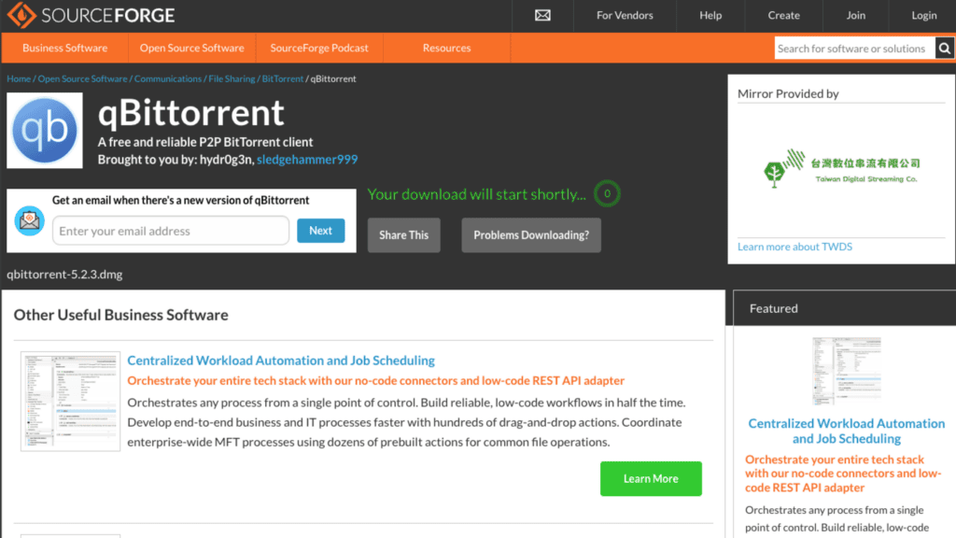The height and width of the screenshot is (538, 956).
Task: Open Learn more about TWDS link
Action: [794, 247]
